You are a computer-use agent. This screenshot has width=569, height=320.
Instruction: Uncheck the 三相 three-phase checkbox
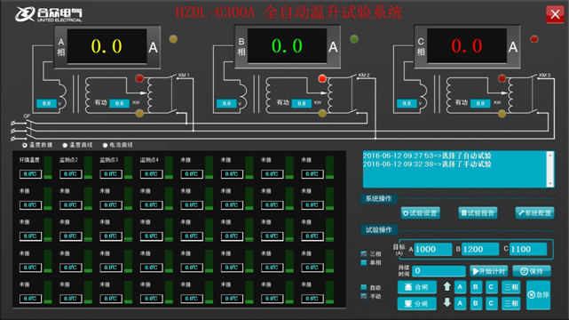[364, 254]
